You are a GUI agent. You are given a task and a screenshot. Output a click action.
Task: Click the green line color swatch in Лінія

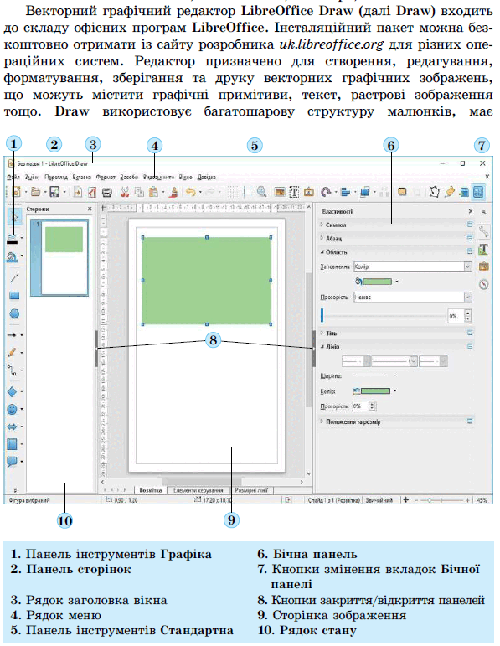point(375,390)
